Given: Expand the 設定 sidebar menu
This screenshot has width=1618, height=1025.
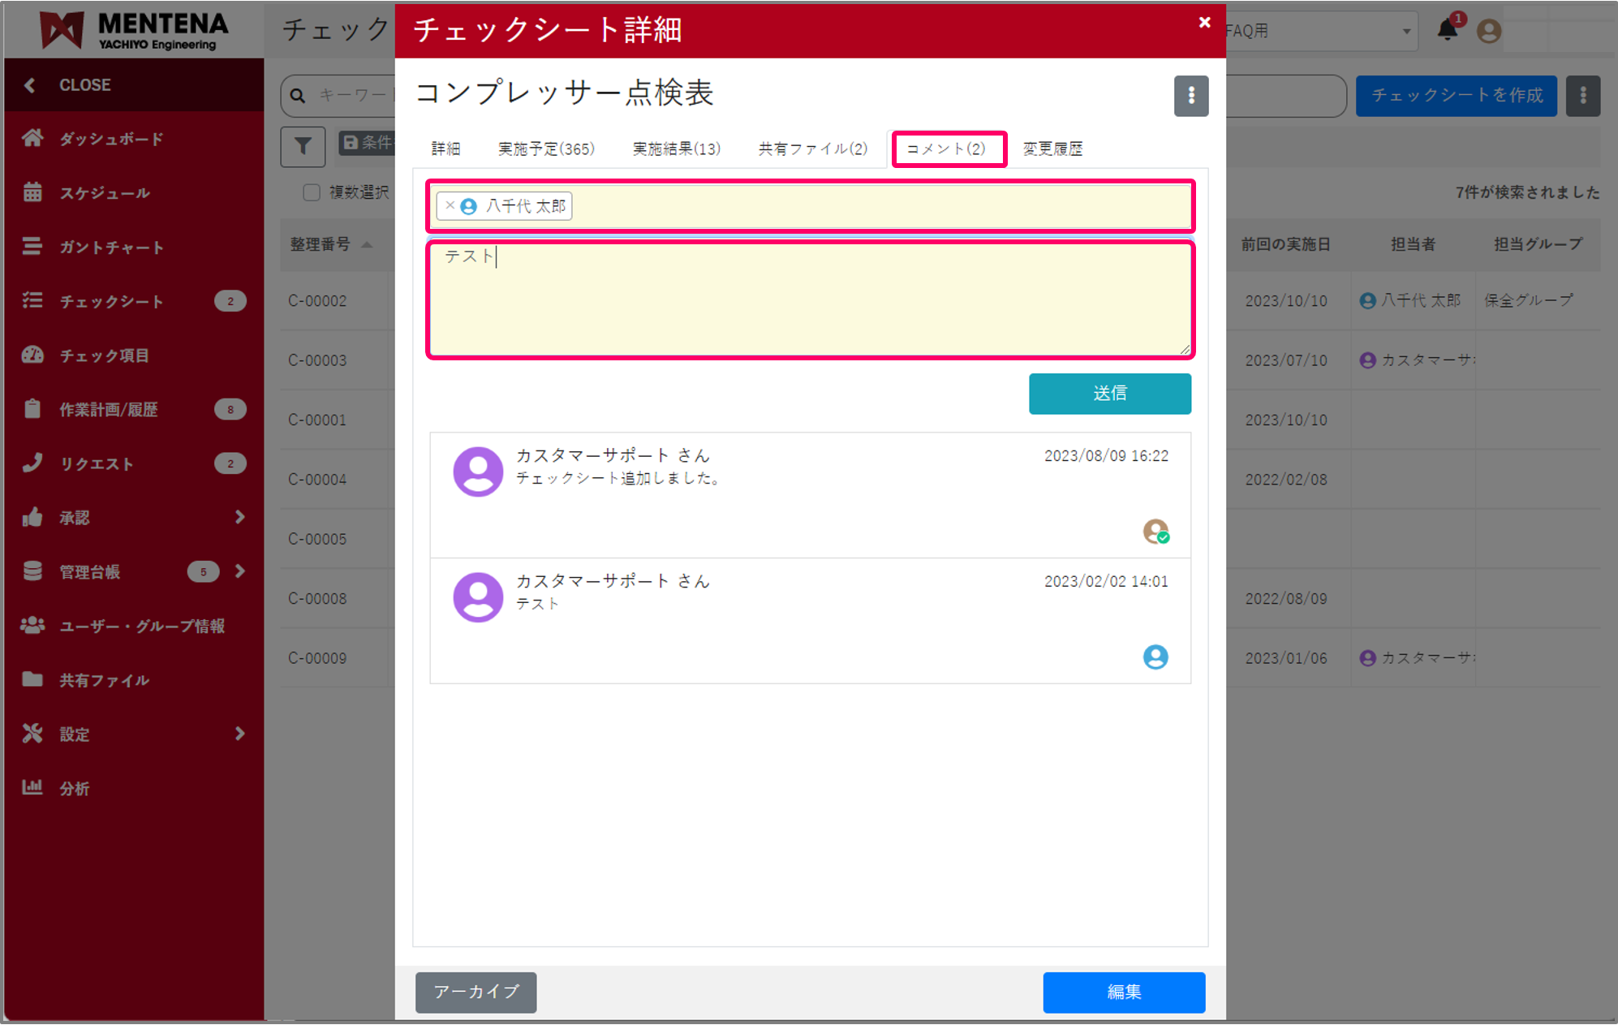Looking at the screenshot, I should 74,734.
